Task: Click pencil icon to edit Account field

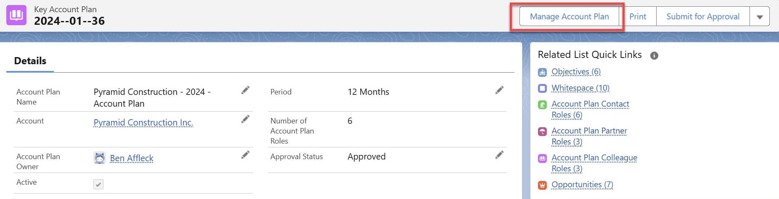Action: 245,119
